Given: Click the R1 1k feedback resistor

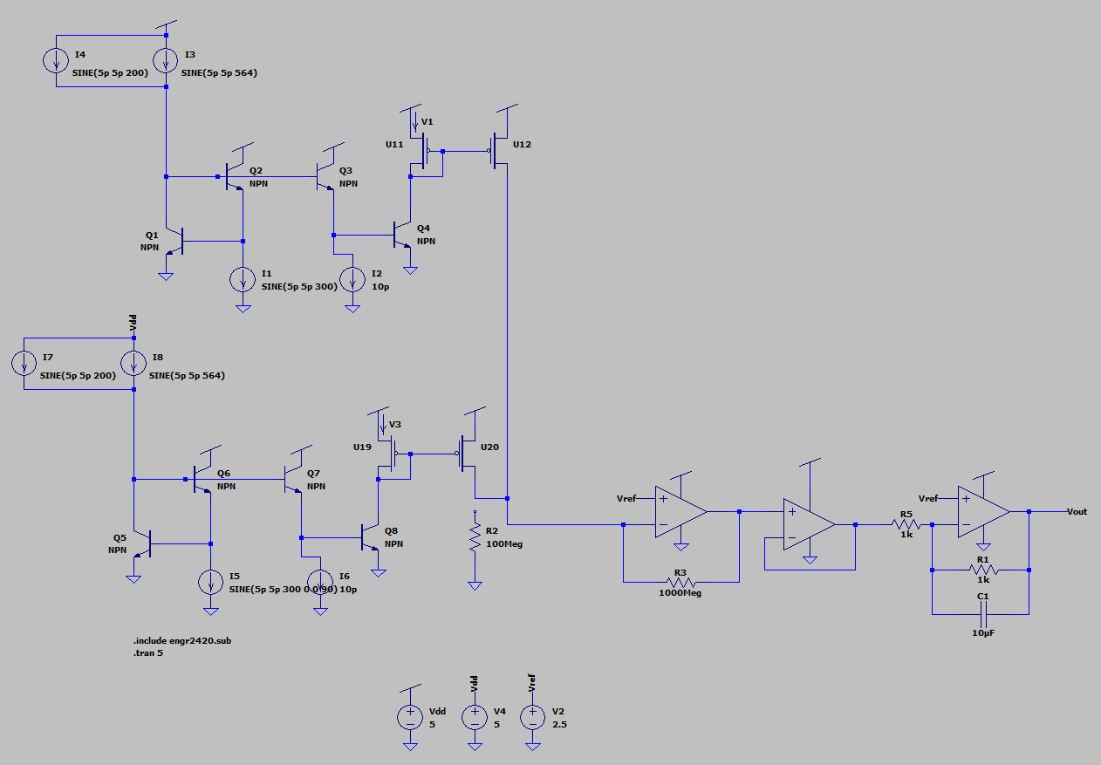Looking at the screenshot, I should point(982,570).
